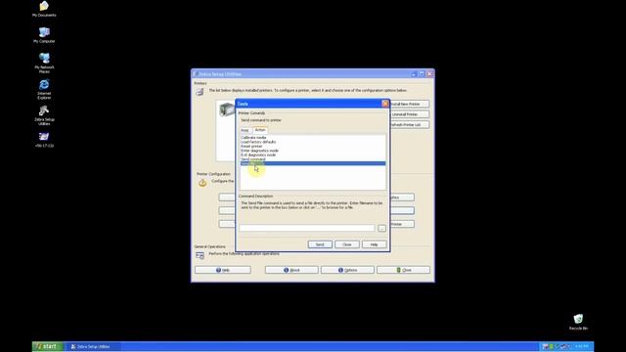The image size is (626, 352).
Task: Click Send button in Tools dialog
Action: 320,244
